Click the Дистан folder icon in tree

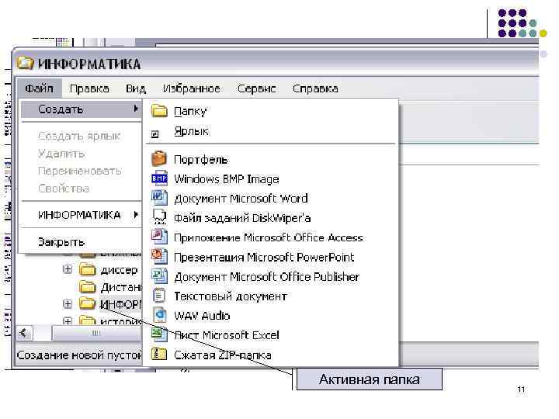pos(87,286)
